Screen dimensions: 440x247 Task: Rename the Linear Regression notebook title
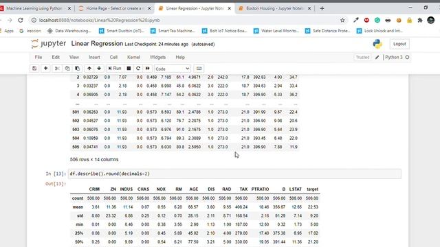tap(97, 44)
